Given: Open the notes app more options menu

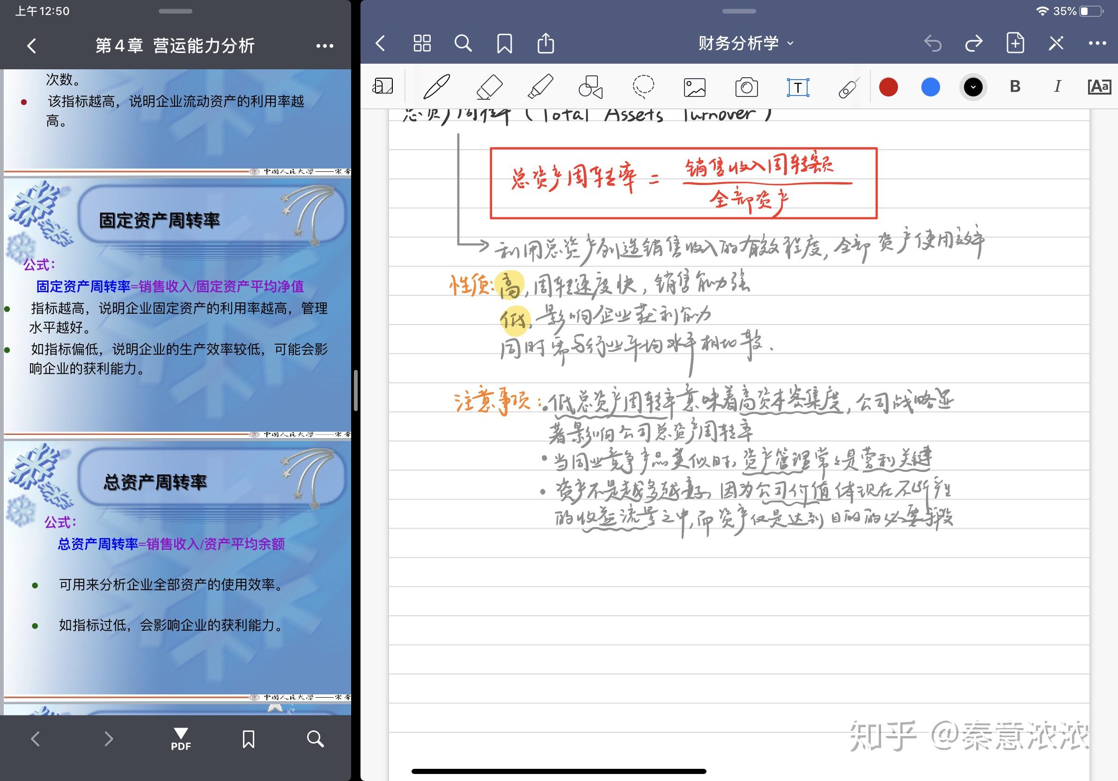Looking at the screenshot, I should [x=1096, y=44].
